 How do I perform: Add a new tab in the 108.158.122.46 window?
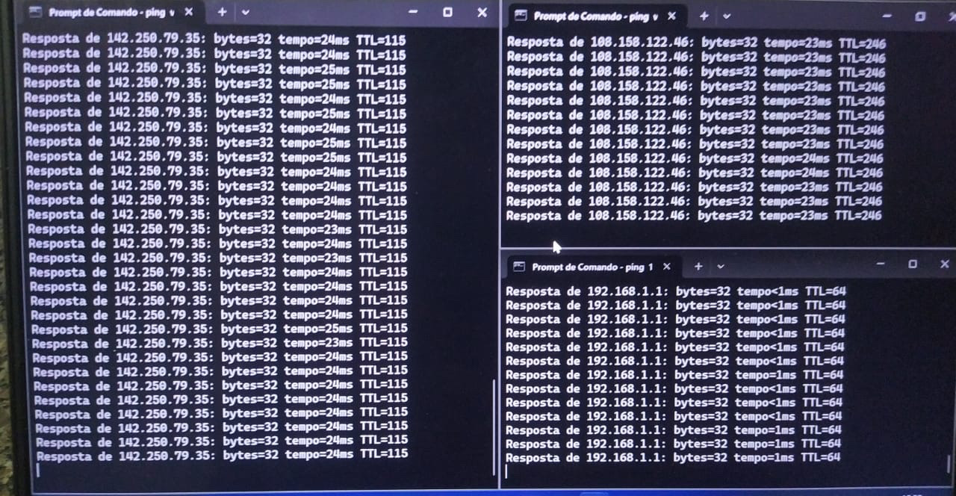704,16
